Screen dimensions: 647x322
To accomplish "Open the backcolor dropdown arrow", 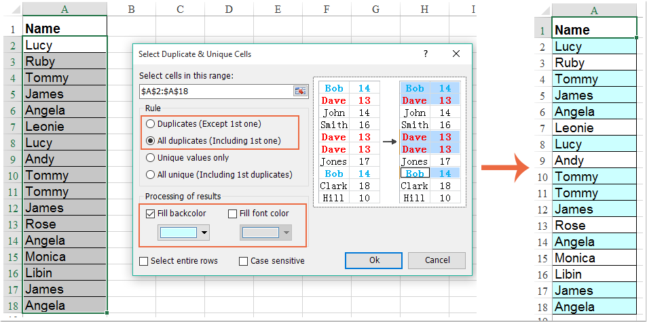I will 204,233.
